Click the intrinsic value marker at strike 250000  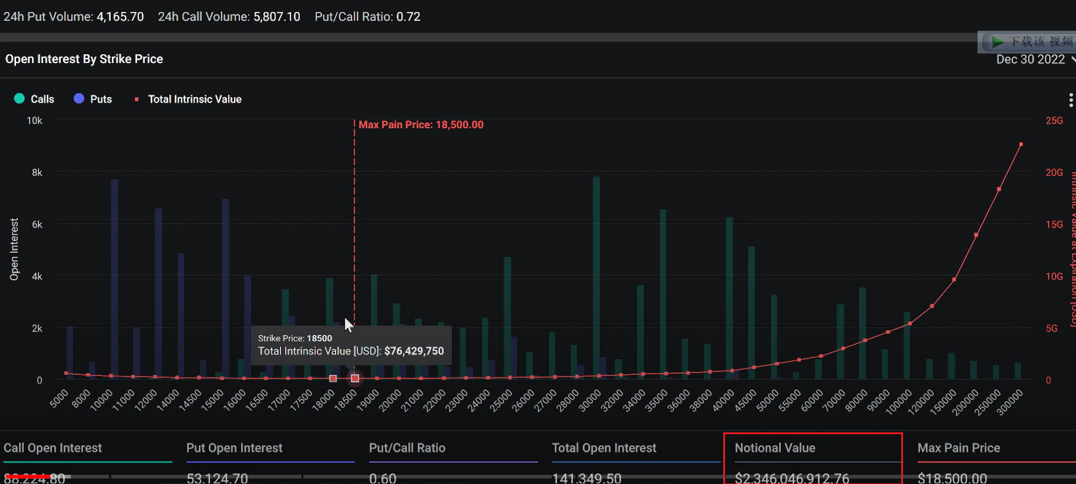(999, 189)
